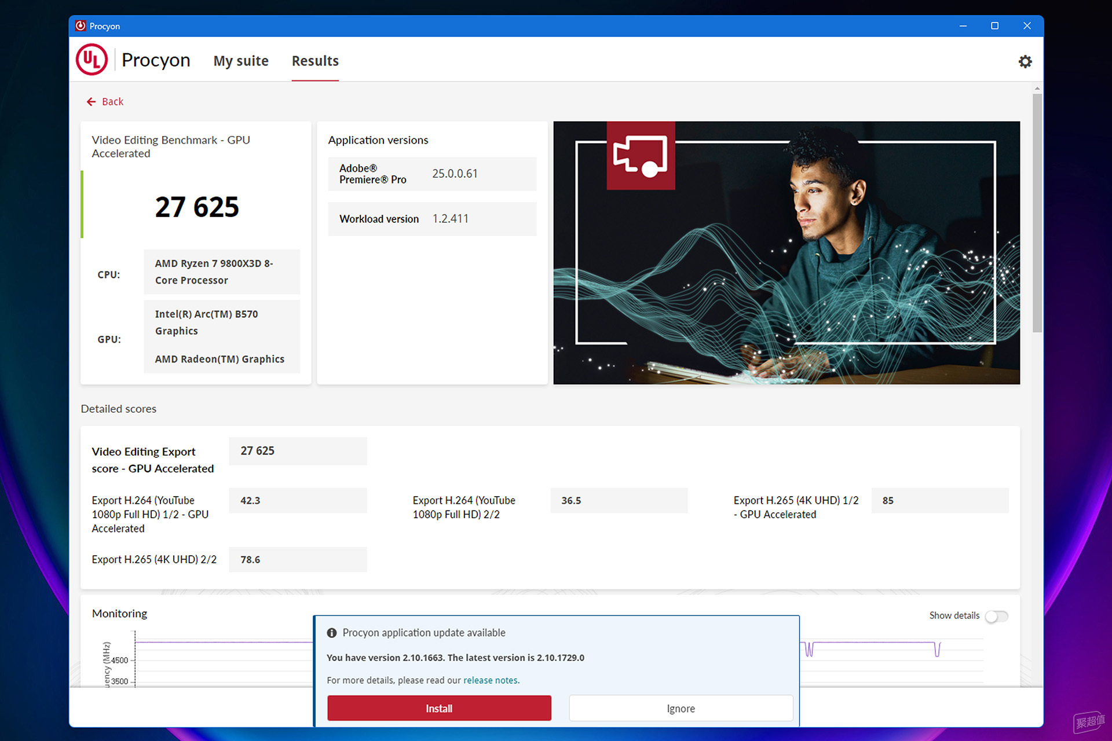Click the Video Editing Export score label
The width and height of the screenshot is (1112, 741).
tap(153, 460)
